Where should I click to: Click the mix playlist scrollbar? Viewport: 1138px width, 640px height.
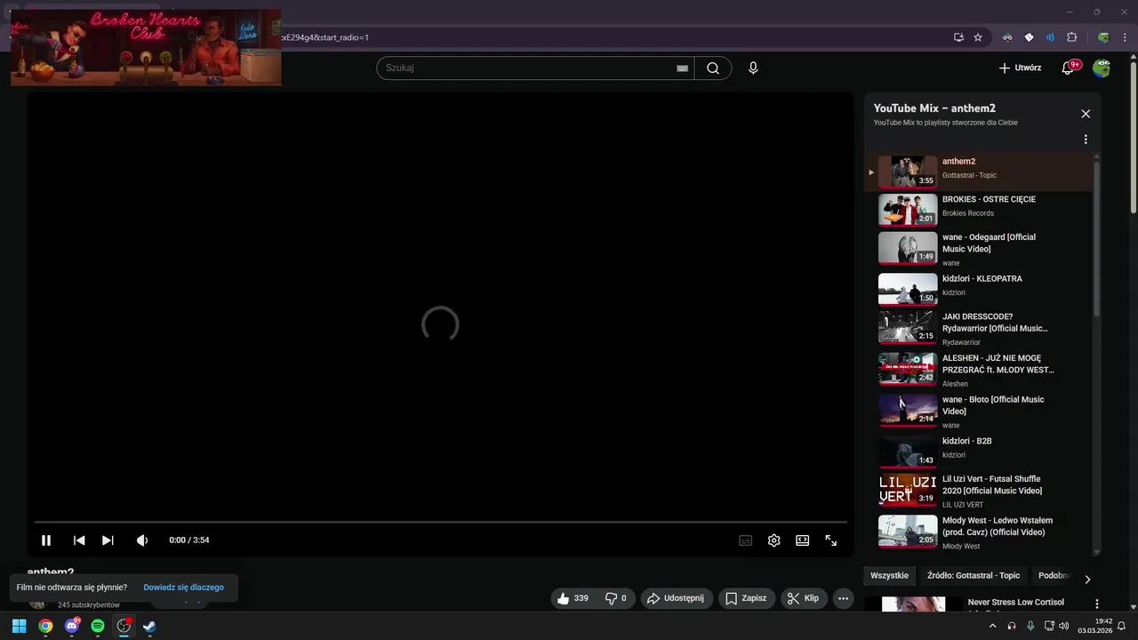tap(1096, 238)
